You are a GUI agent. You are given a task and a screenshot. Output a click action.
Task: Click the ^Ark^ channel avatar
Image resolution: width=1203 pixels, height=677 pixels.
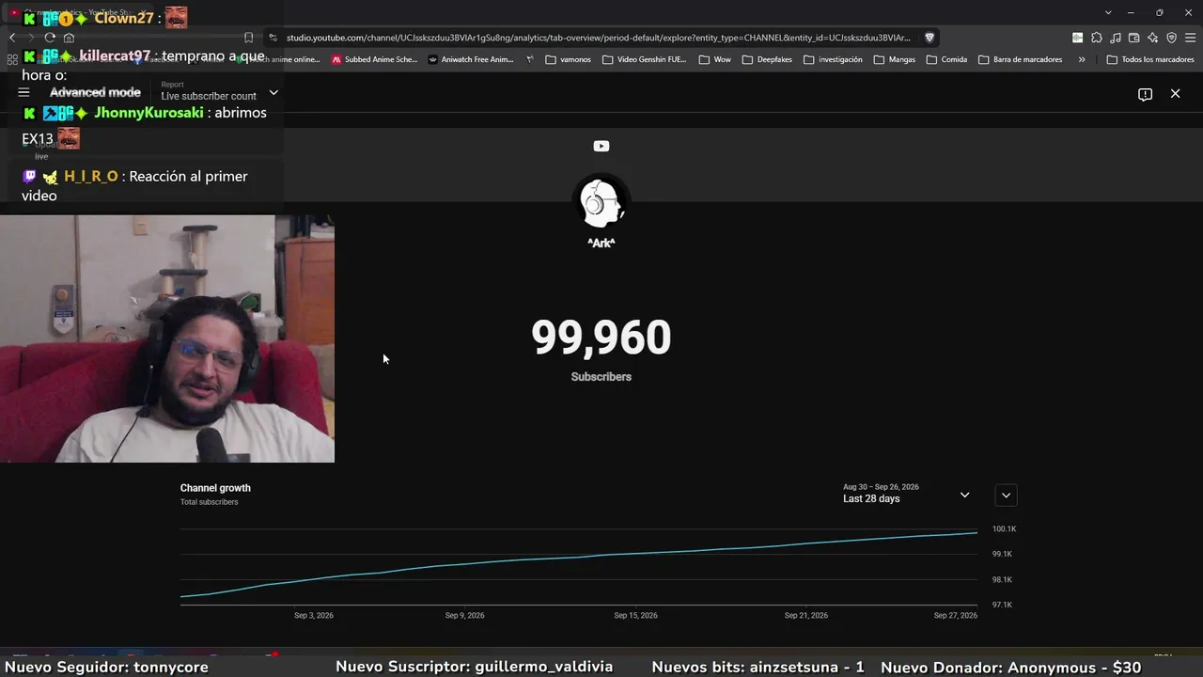(601, 201)
